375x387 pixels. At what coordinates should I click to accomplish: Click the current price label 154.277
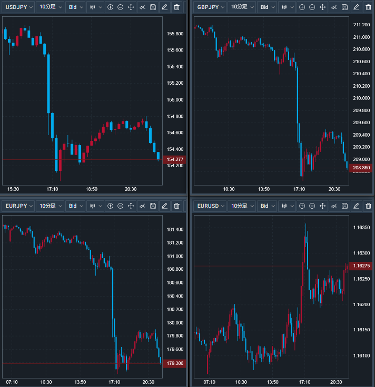[174, 159]
